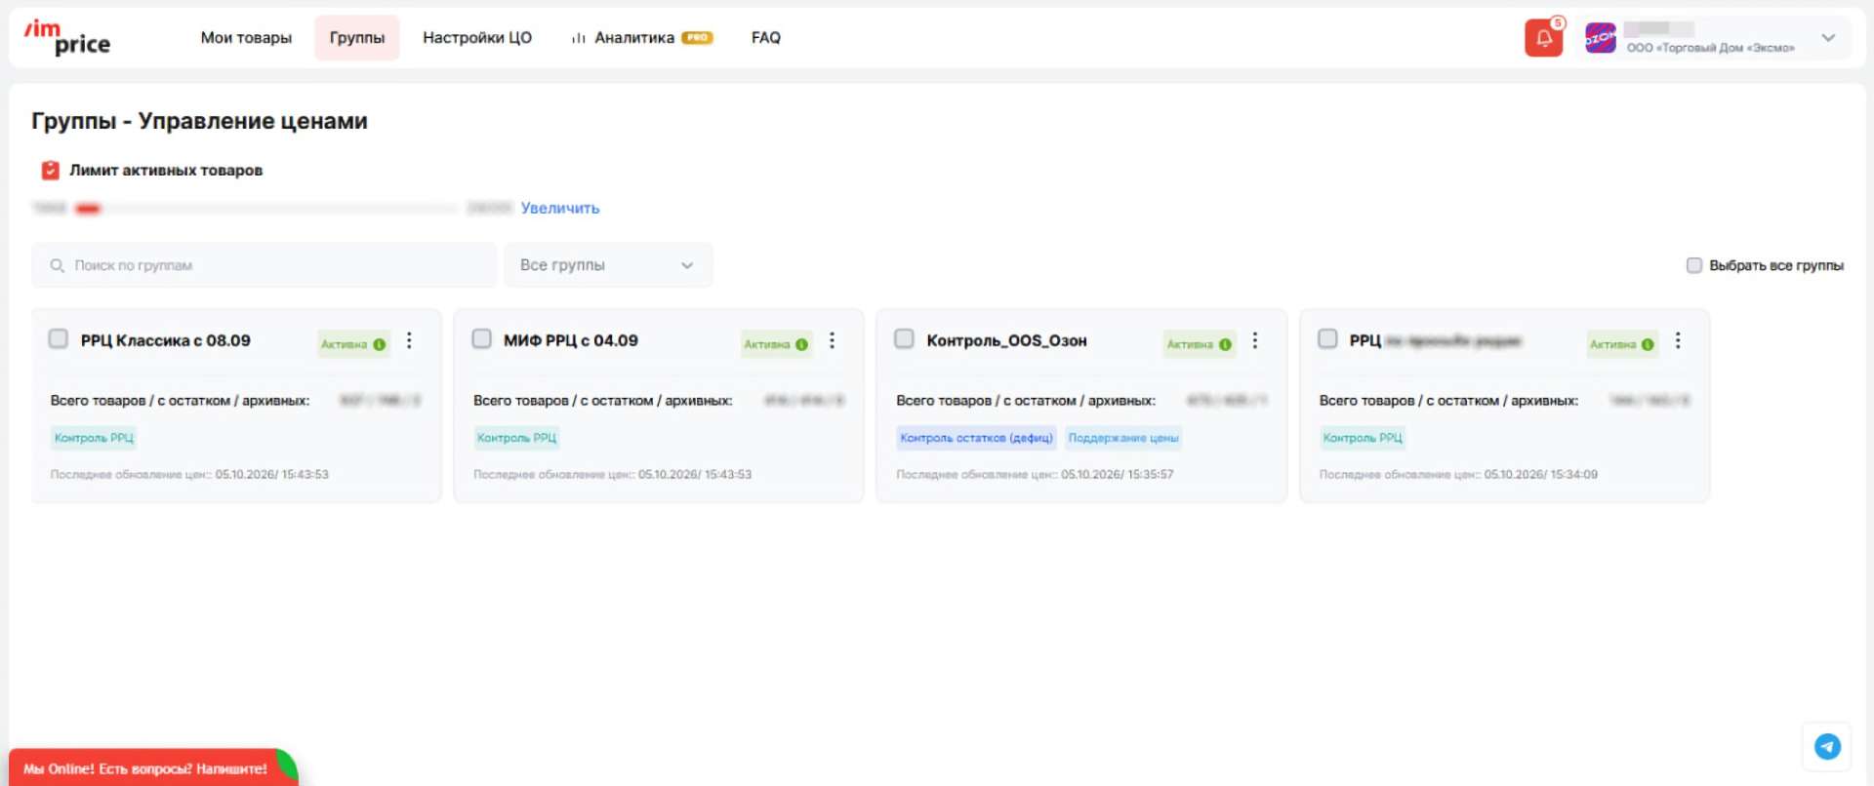The width and height of the screenshot is (1874, 786).
Task: Go to the 'Аналитика' tab
Action: tap(634, 38)
